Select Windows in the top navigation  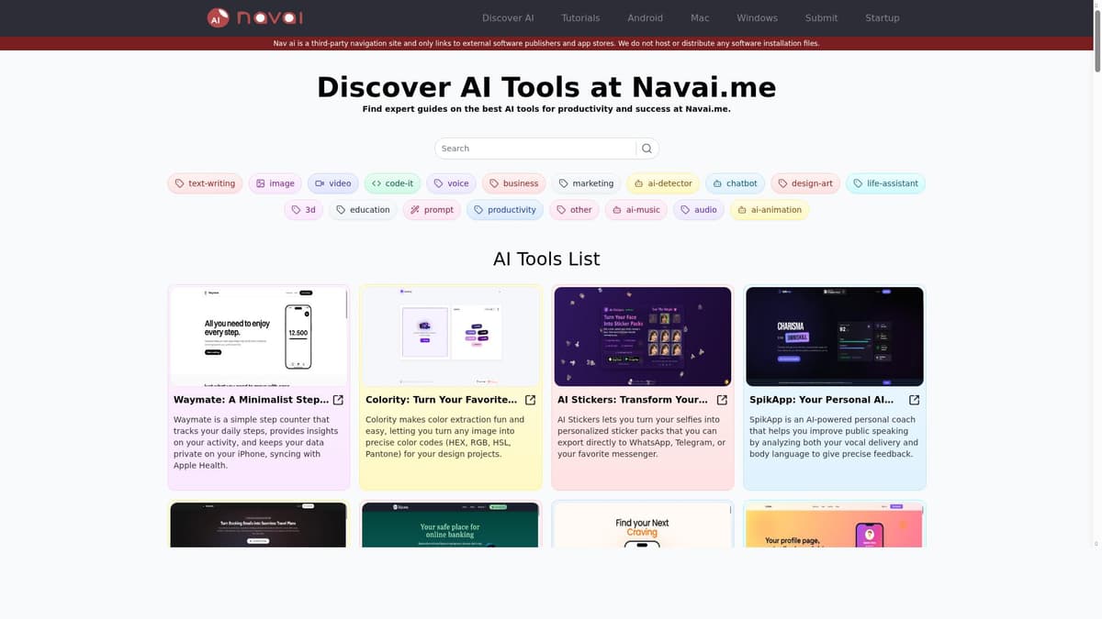point(757,17)
